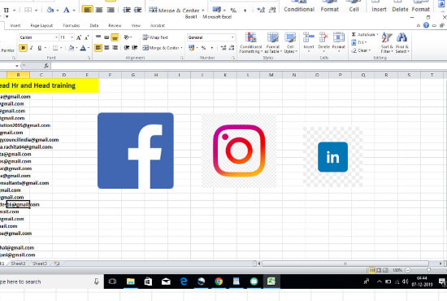The width and height of the screenshot is (447, 301).
Task: Open Sort & Filter
Action: [387, 43]
